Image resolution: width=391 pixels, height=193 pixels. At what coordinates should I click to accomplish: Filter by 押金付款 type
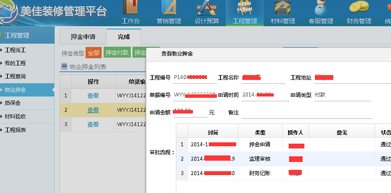(117, 53)
